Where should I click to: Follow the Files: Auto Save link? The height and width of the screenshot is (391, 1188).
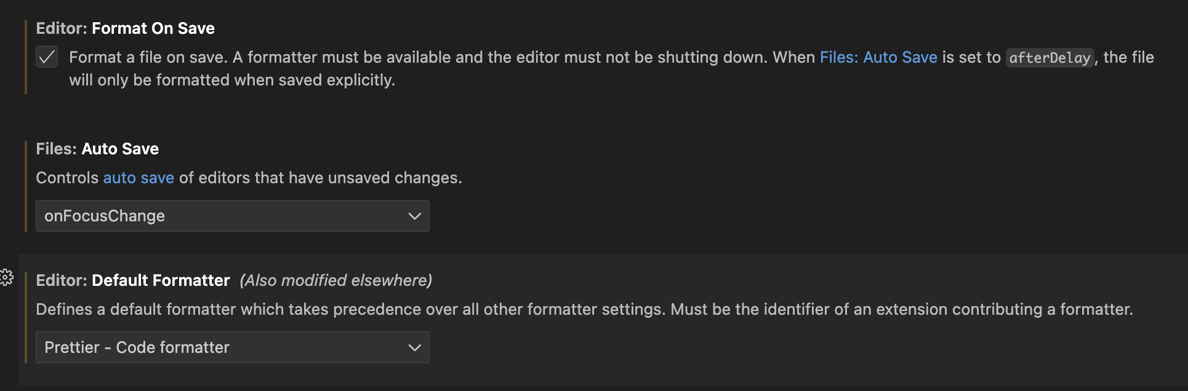[878, 57]
